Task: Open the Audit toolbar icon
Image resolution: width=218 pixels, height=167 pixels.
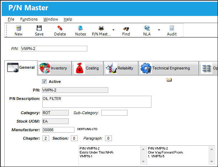Action: [x=172, y=28]
